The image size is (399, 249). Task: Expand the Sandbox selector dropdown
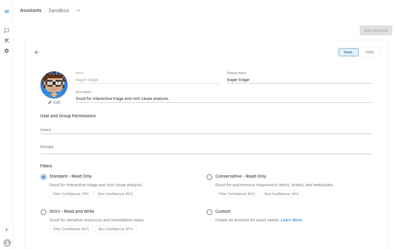click(x=78, y=11)
